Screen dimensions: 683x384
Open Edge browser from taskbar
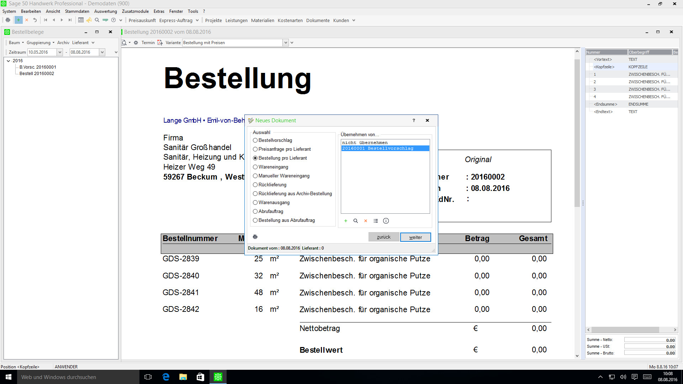point(166,377)
